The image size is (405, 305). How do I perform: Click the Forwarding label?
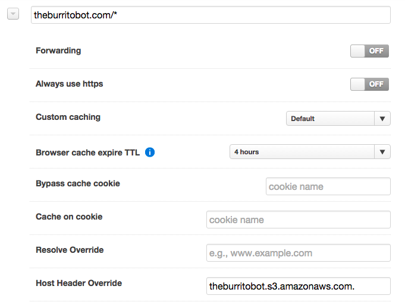click(58, 51)
